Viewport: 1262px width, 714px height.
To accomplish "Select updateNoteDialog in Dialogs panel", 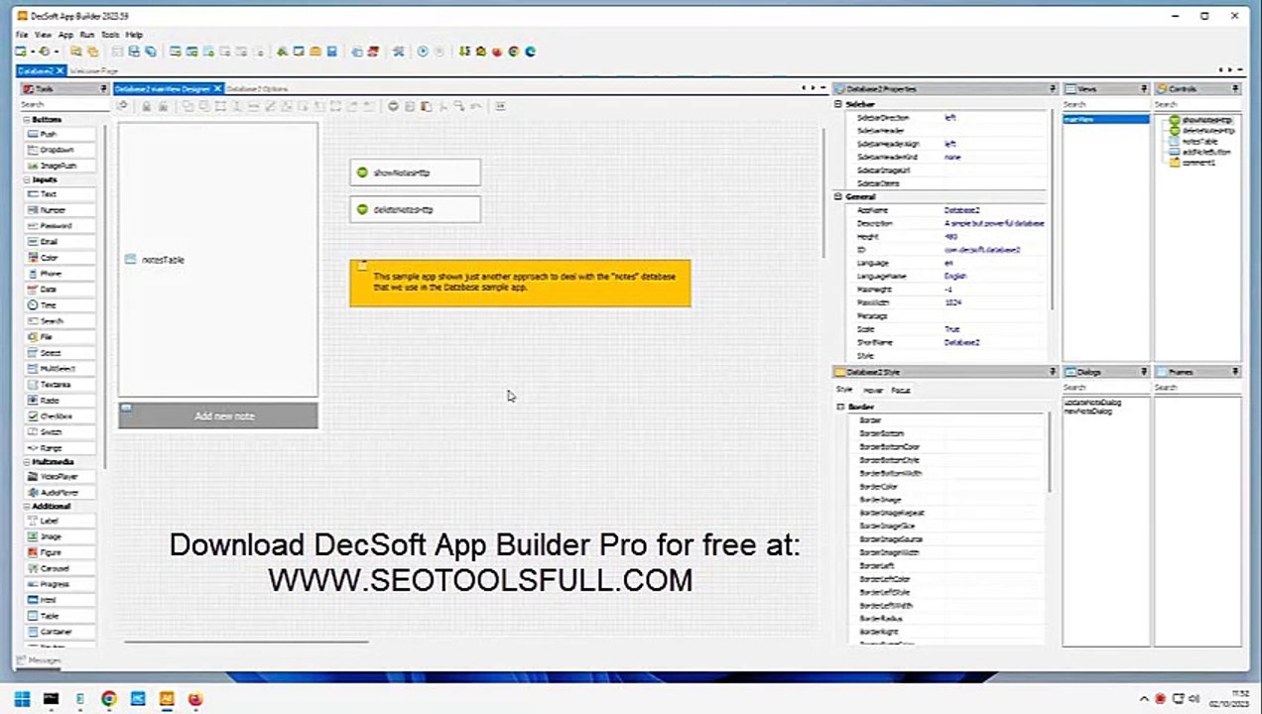I will 1092,403.
